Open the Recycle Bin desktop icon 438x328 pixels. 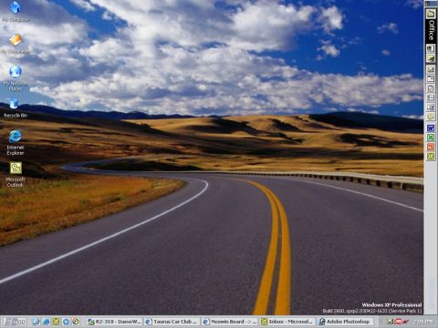(x=16, y=108)
